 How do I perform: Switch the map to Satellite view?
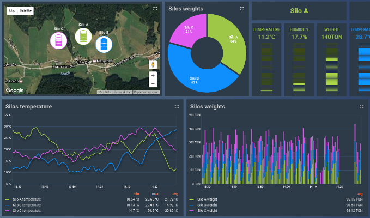(x=26, y=10)
